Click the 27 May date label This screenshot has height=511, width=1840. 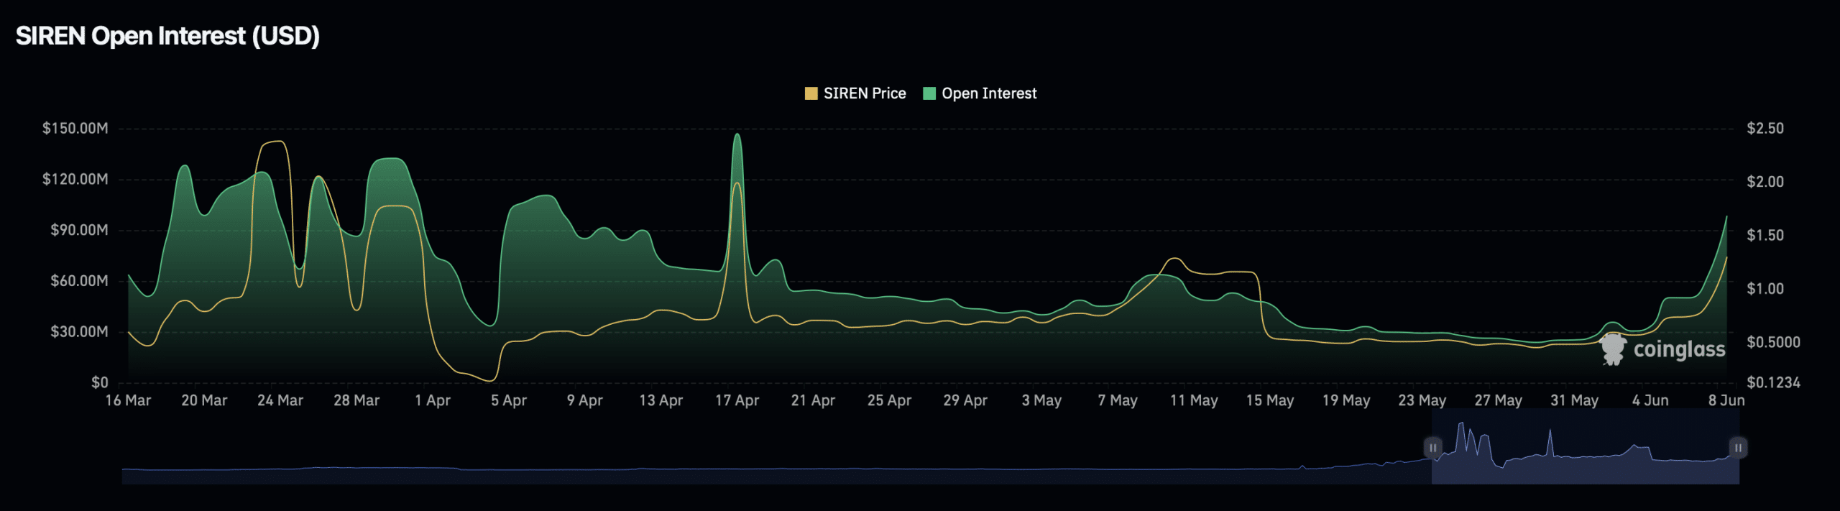[1499, 400]
